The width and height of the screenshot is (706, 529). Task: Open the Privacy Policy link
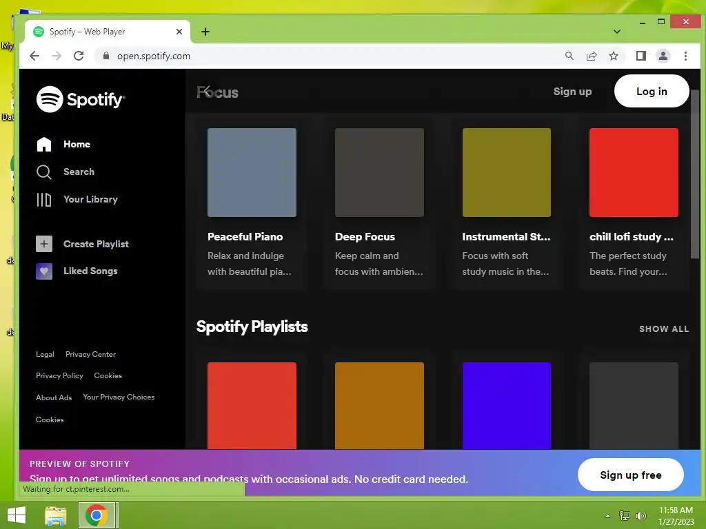(x=59, y=375)
